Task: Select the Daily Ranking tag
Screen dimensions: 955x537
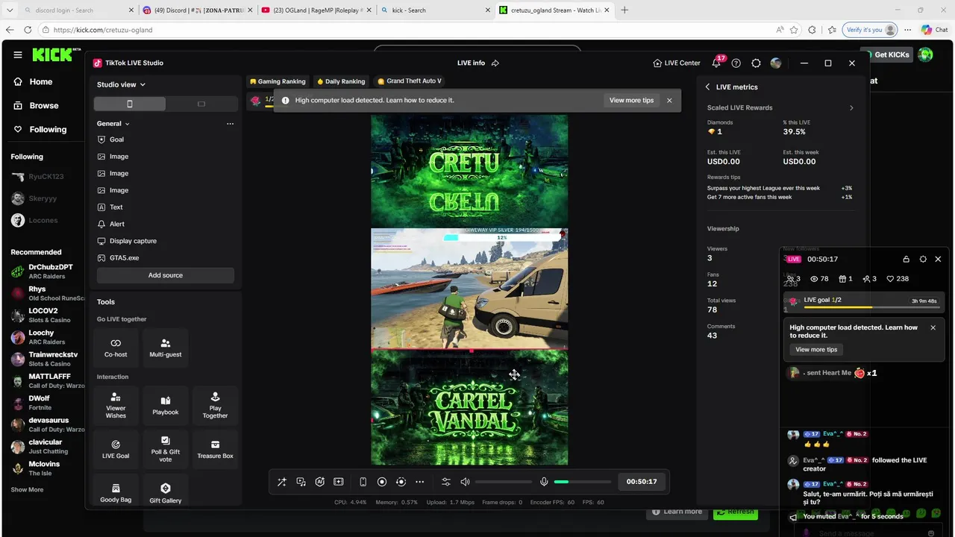Action: click(341, 81)
